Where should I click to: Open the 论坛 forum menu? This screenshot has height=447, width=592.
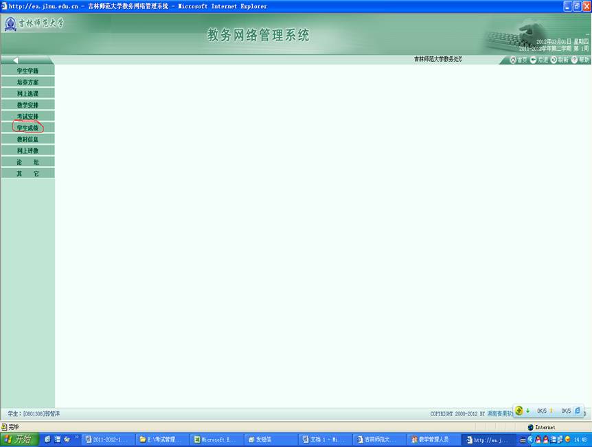click(x=27, y=162)
